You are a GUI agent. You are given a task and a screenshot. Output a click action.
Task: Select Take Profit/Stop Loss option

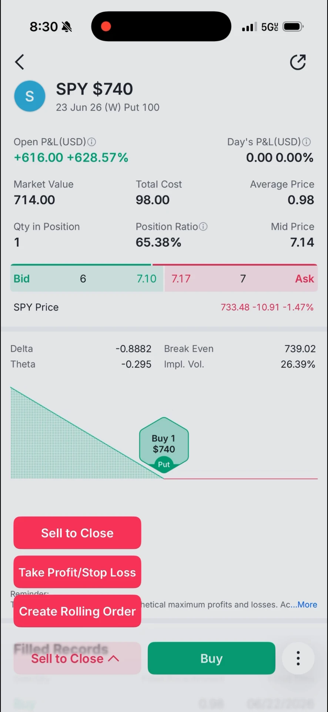[77, 572]
